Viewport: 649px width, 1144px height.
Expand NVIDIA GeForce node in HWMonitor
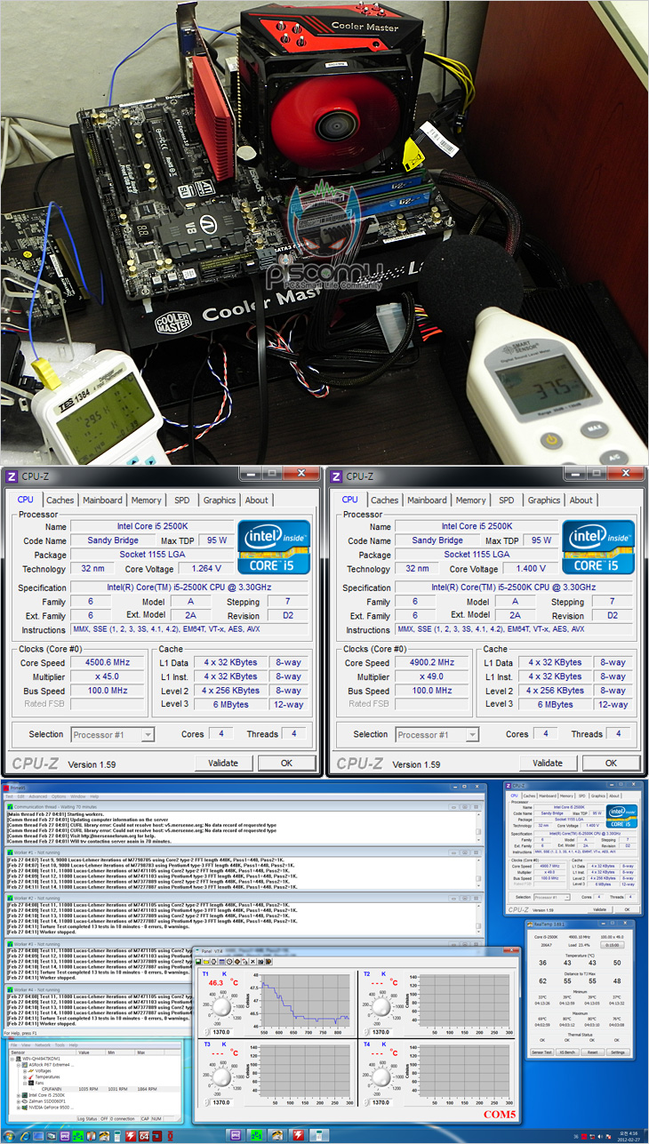click(19, 1108)
